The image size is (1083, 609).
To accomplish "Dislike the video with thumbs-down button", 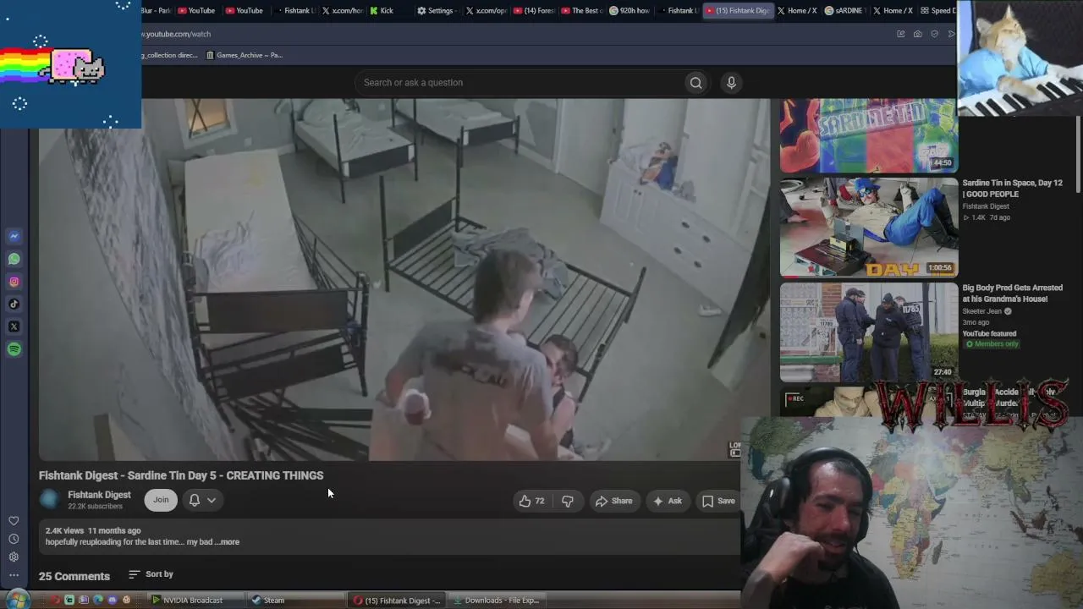I will coord(568,501).
